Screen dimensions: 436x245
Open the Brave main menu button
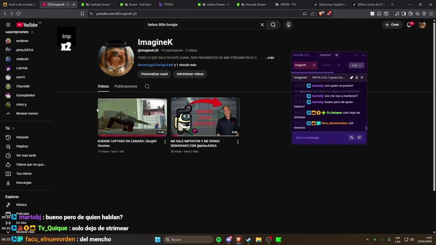[x=431, y=14]
